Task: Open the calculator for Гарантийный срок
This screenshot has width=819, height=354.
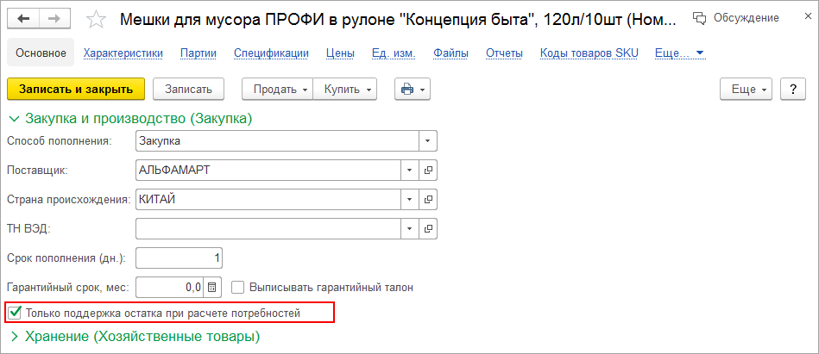Action: point(213,287)
